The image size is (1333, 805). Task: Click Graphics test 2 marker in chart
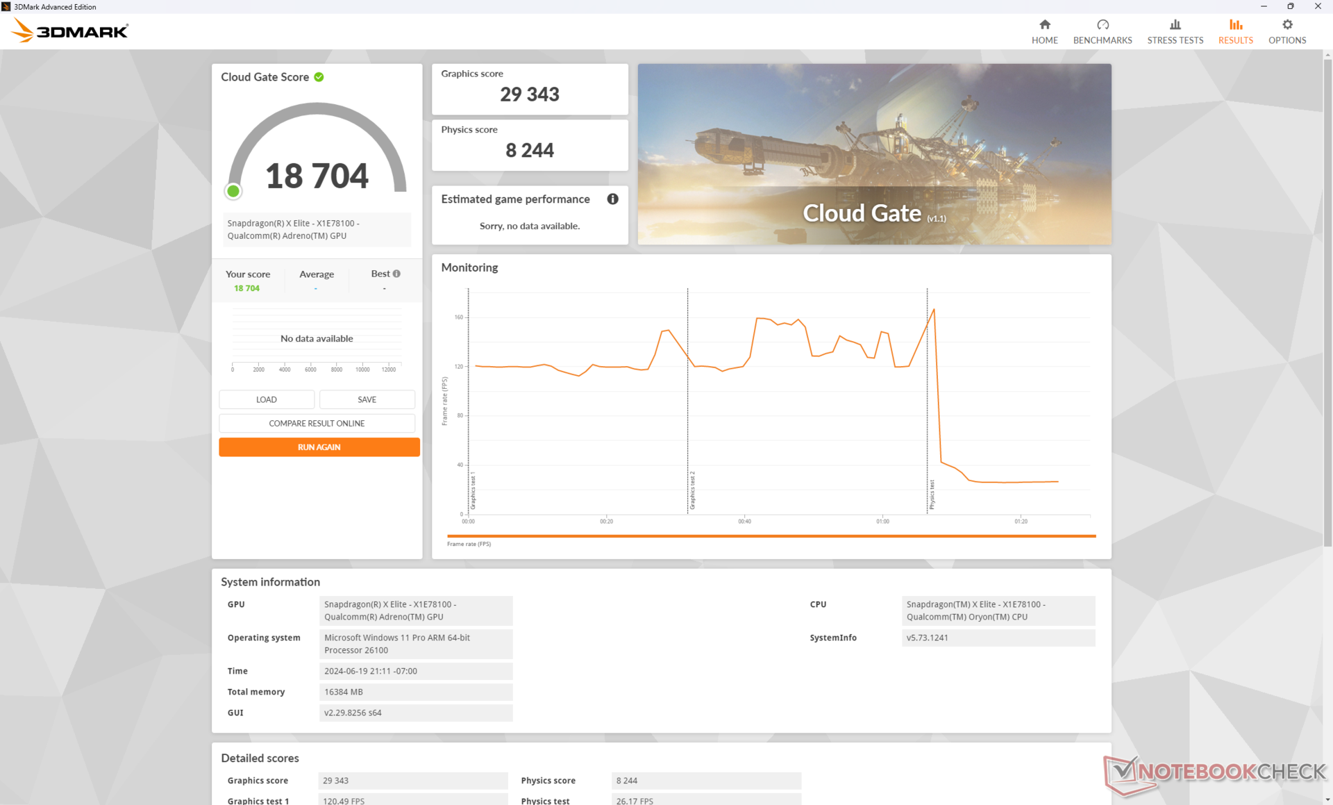pos(691,490)
